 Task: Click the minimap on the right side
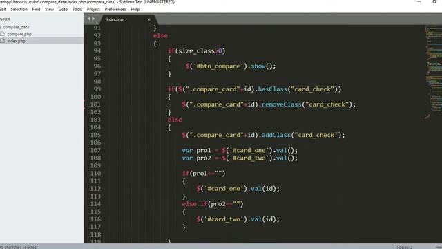tap(433, 72)
